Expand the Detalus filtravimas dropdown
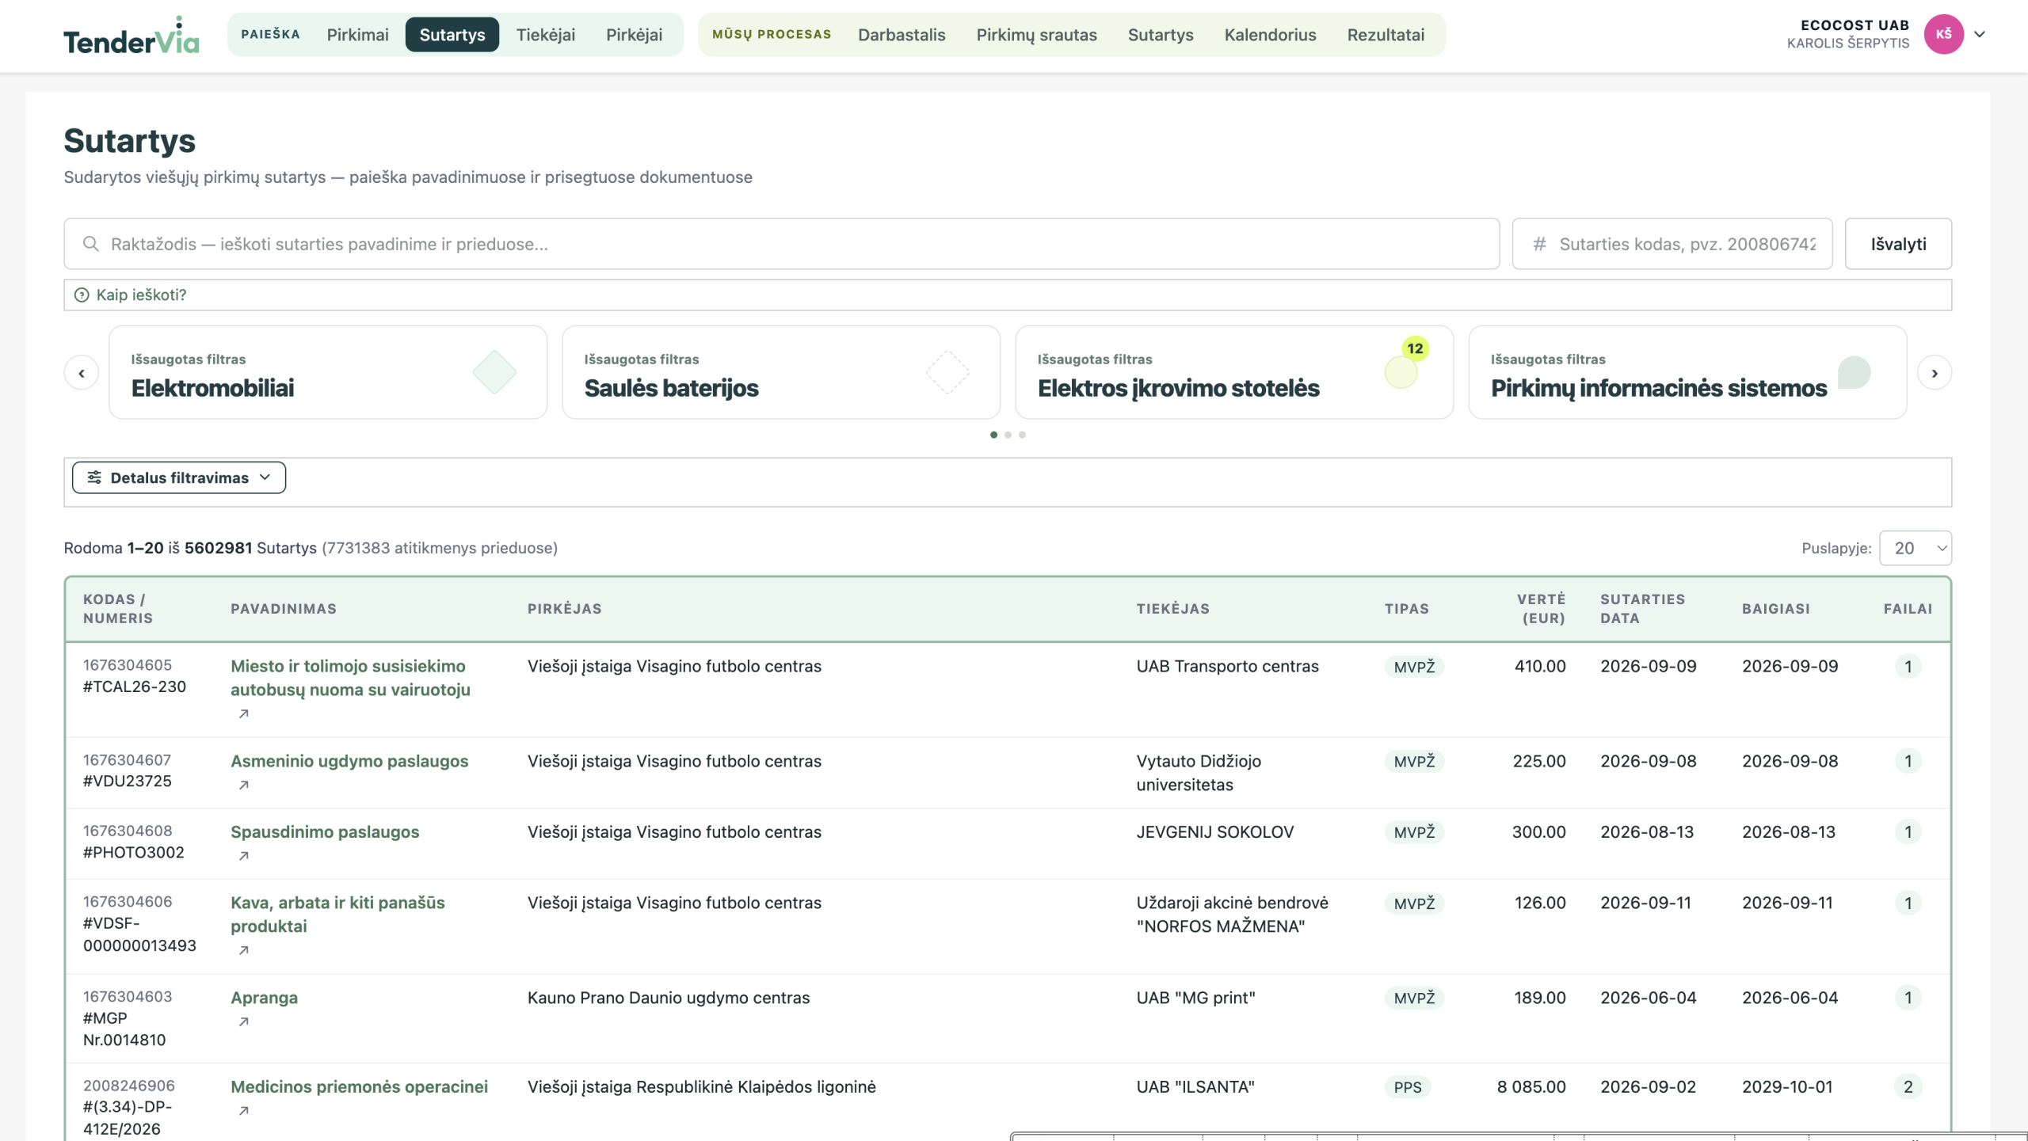The image size is (2028, 1141). 179,477
